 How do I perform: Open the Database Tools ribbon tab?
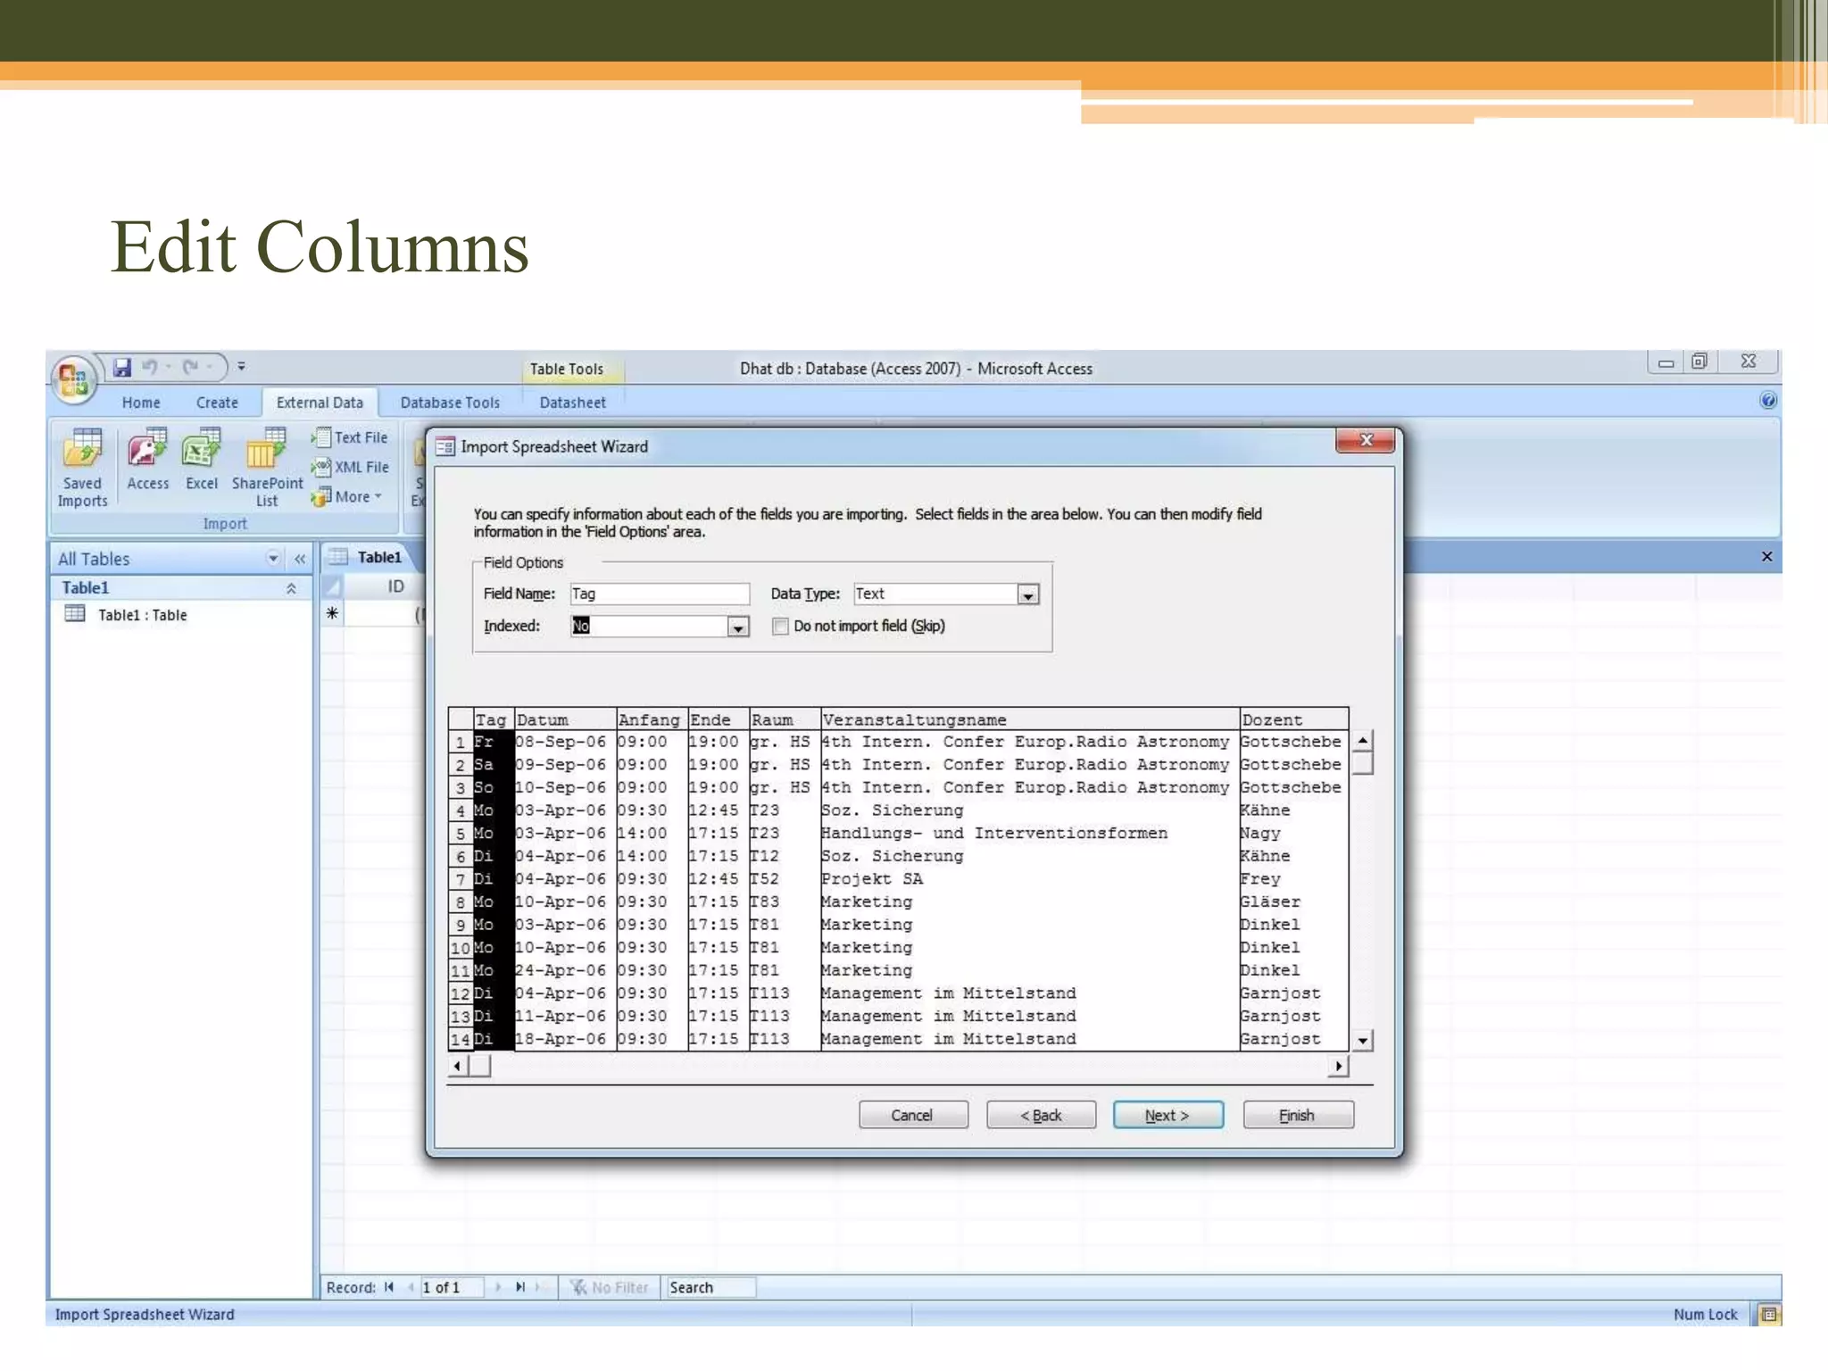[x=450, y=403]
